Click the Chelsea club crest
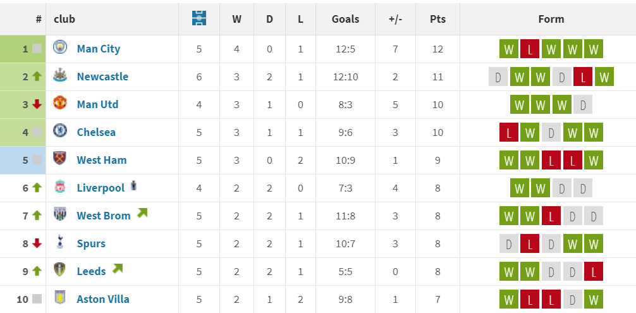This screenshot has height=313, width=636. (60, 131)
